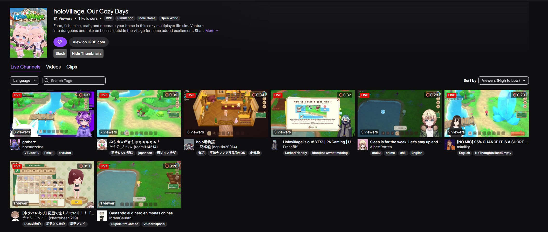
Task: Open IbramGaunth's stream thumbnail
Action: [139, 185]
